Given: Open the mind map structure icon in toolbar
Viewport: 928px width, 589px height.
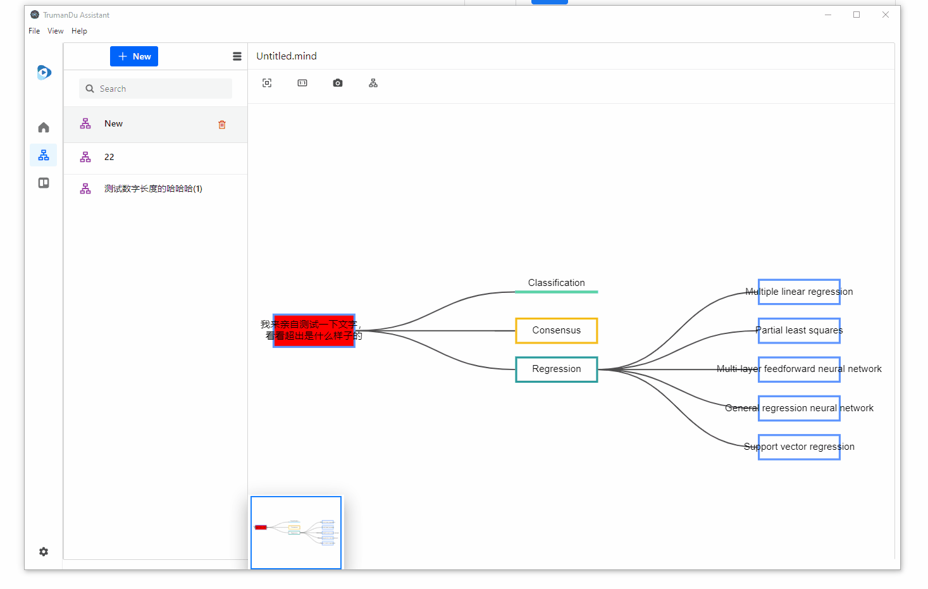Looking at the screenshot, I should [373, 83].
